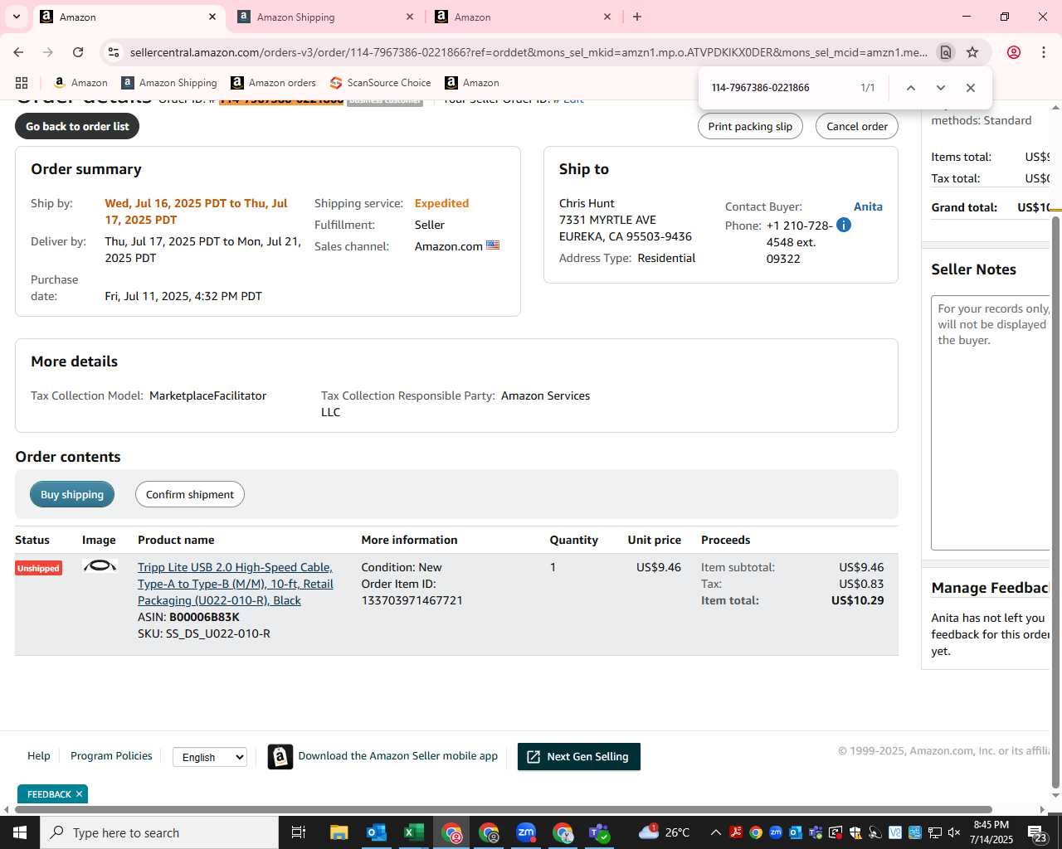Open File Explorer from the taskbar
The width and height of the screenshot is (1062, 849).
pyautogui.click(x=339, y=832)
